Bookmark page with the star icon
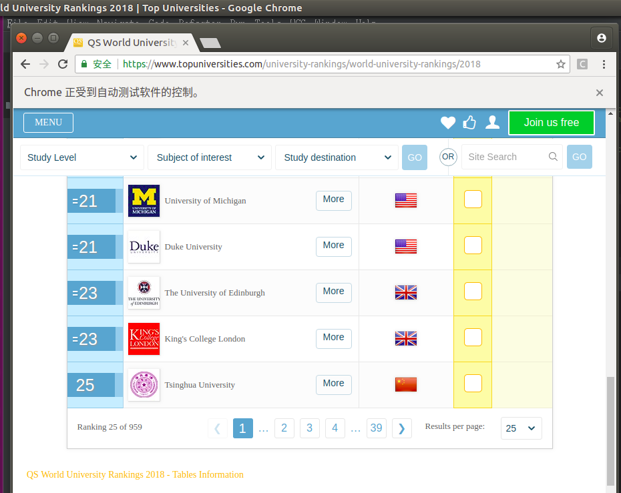This screenshot has height=493, width=621. tap(560, 64)
